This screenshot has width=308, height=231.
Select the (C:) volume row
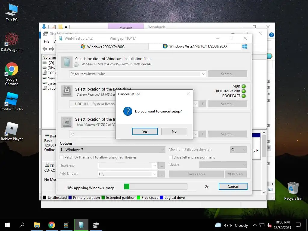tap(49, 63)
